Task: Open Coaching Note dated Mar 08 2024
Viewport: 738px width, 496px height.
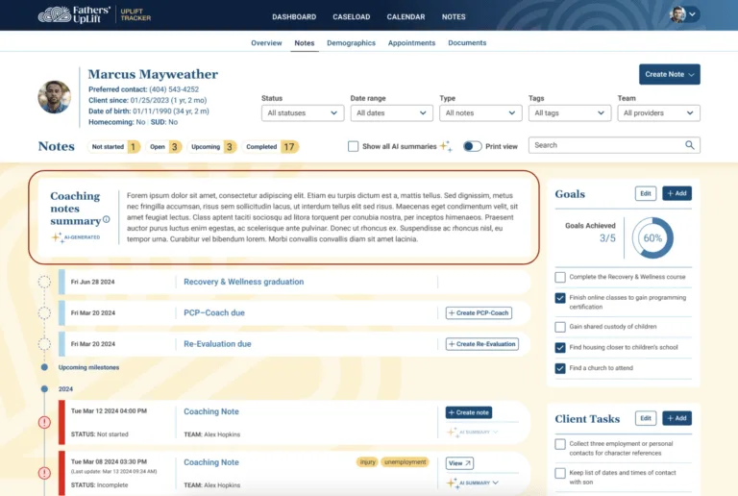Action: click(211, 462)
